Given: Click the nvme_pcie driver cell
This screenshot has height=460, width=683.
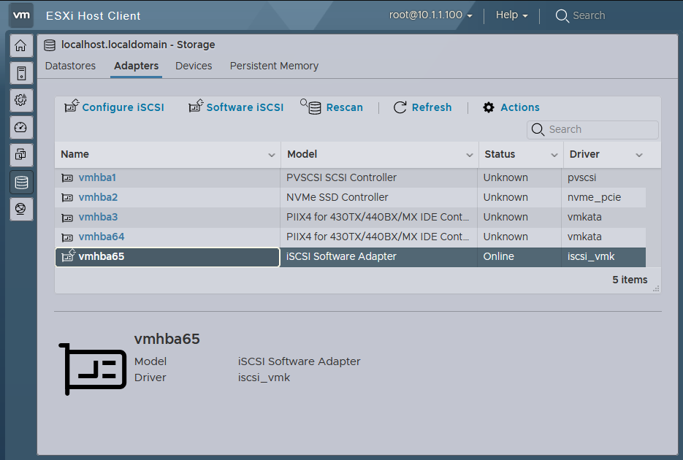Looking at the screenshot, I should click(603, 197).
